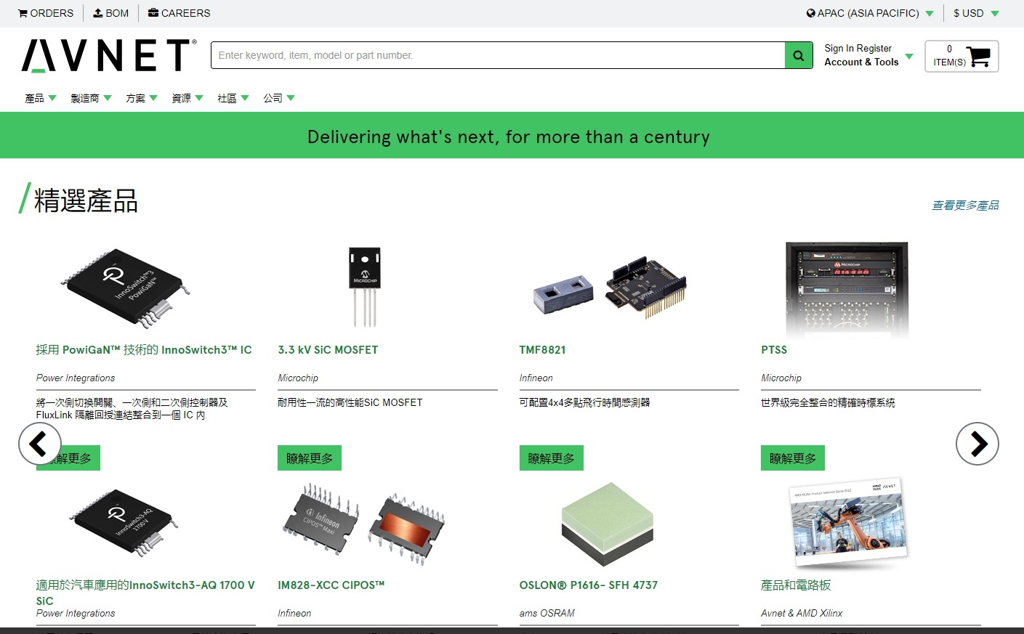Screen dimensions: 1024x634
Task: Open the 社區 menu
Action: [x=233, y=98]
